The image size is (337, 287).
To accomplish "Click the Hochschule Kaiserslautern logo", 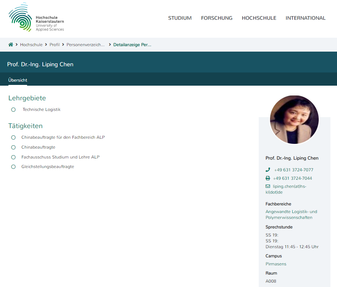I will coord(36,18).
